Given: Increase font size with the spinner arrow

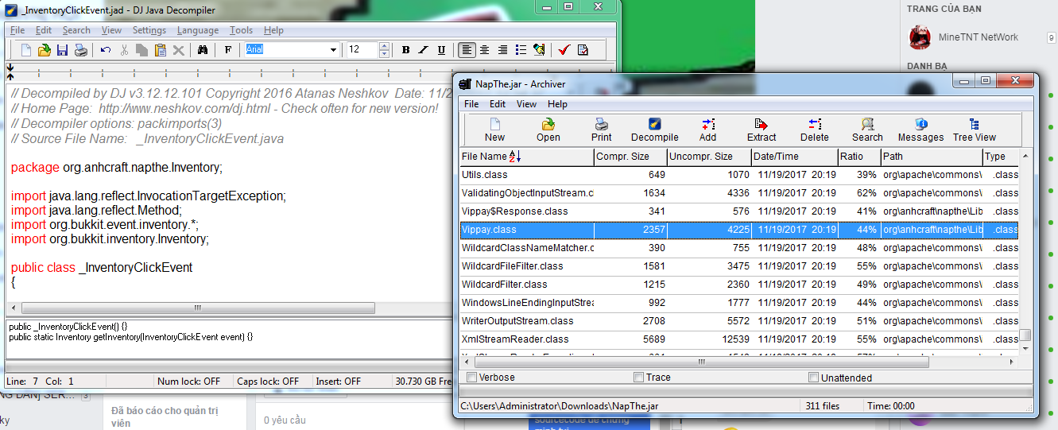Looking at the screenshot, I should pos(385,46).
